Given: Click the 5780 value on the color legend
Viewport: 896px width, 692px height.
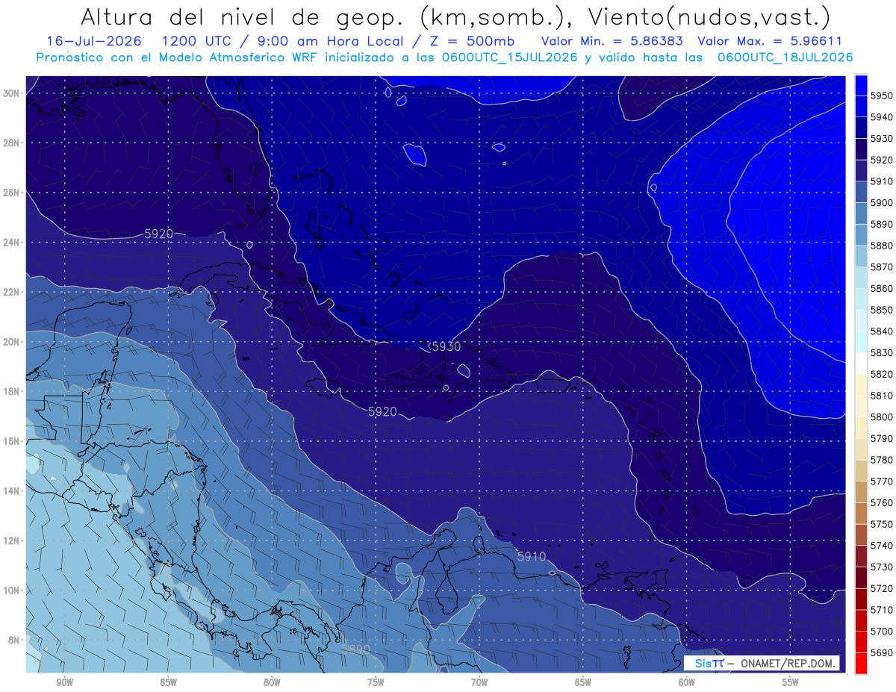Looking at the screenshot, I should tap(882, 460).
